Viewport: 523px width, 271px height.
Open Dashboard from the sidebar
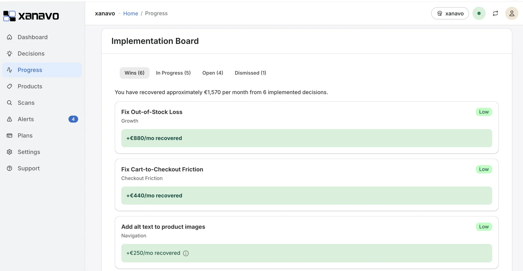[42, 37]
